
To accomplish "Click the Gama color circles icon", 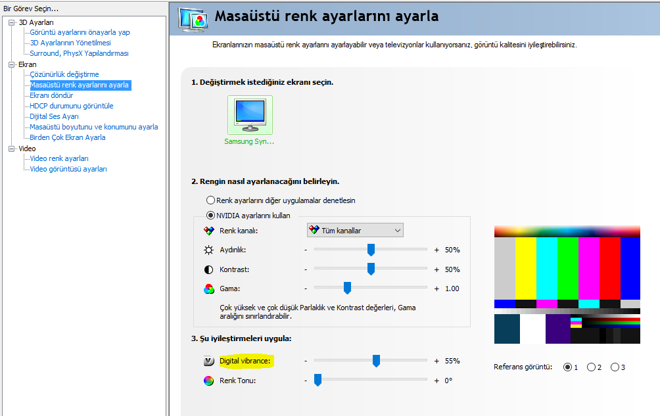I will pyautogui.click(x=209, y=289).
